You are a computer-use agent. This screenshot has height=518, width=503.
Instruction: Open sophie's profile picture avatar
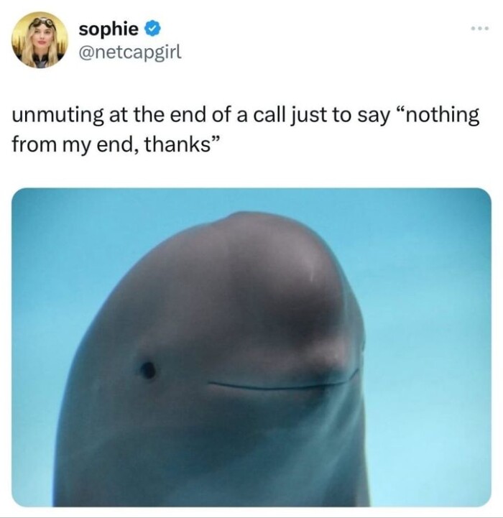coord(40,40)
